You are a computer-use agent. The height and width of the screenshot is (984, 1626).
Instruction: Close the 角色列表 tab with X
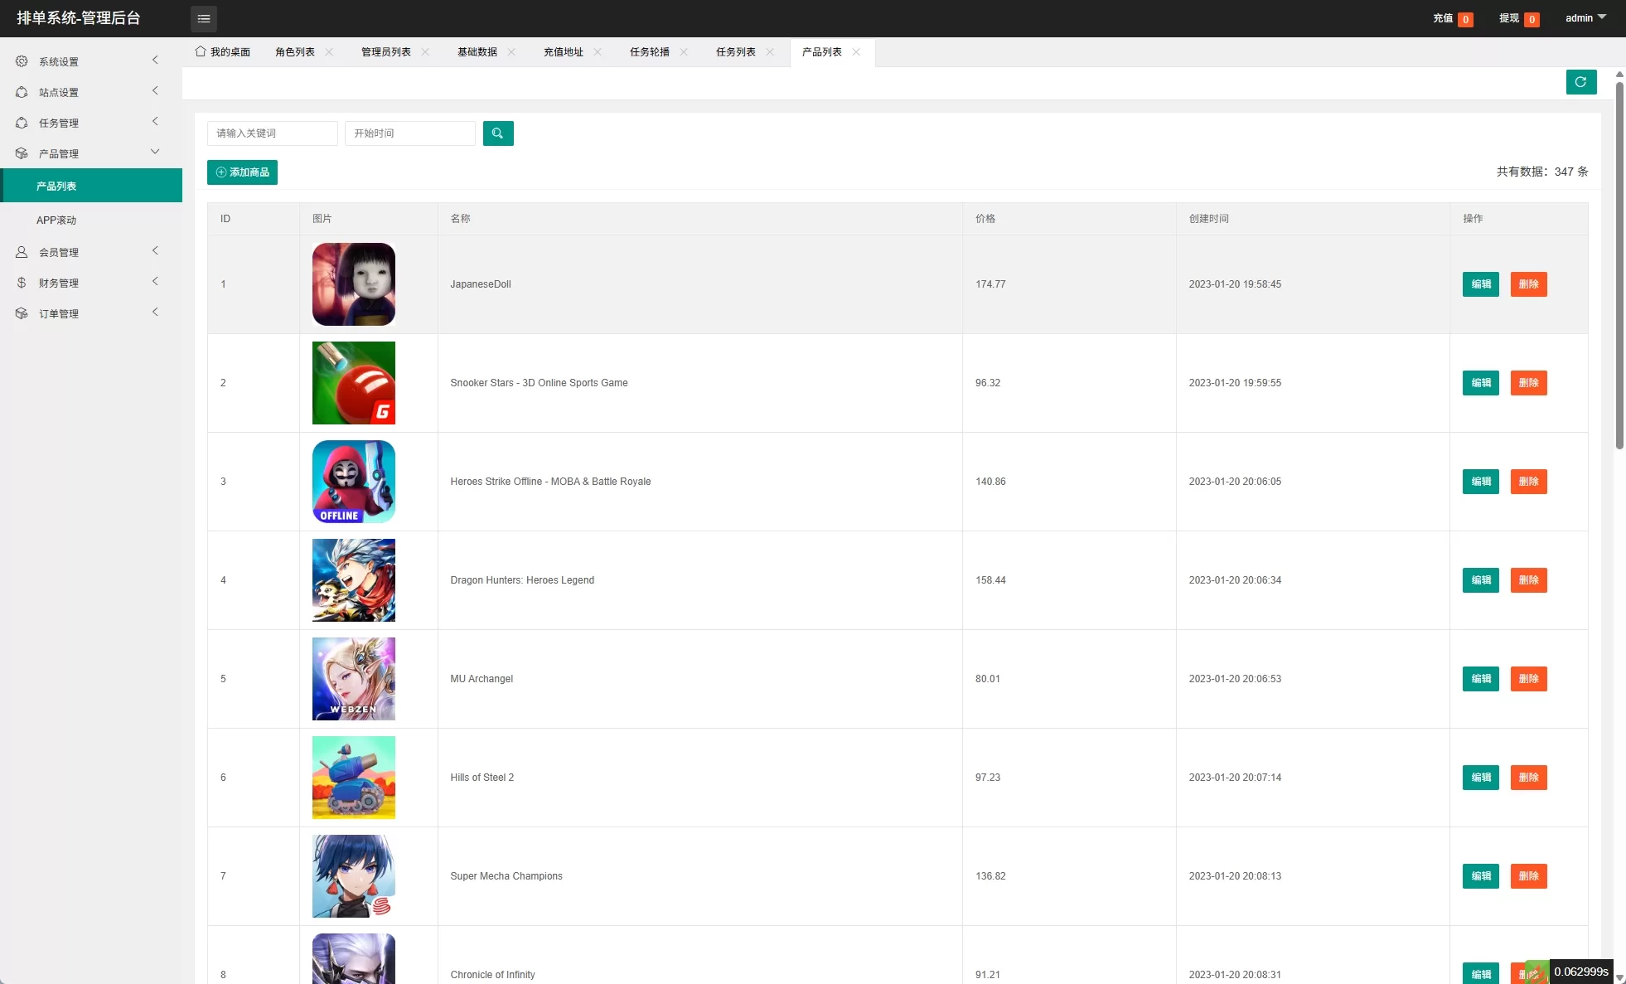pyautogui.click(x=329, y=51)
